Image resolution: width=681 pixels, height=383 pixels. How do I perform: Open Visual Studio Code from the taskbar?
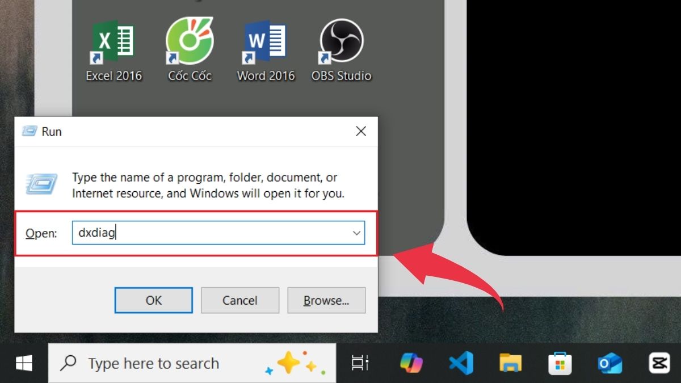(461, 363)
